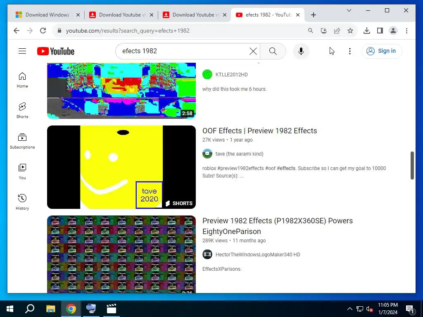Open the YouTube hamburger guide menu
Viewport: 423px width, 317px height.
tap(22, 51)
